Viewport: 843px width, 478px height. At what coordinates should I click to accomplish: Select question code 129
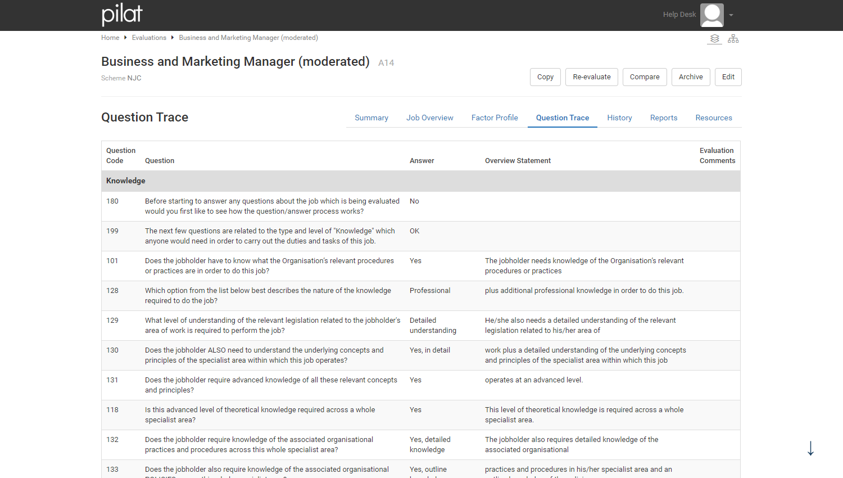112,321
